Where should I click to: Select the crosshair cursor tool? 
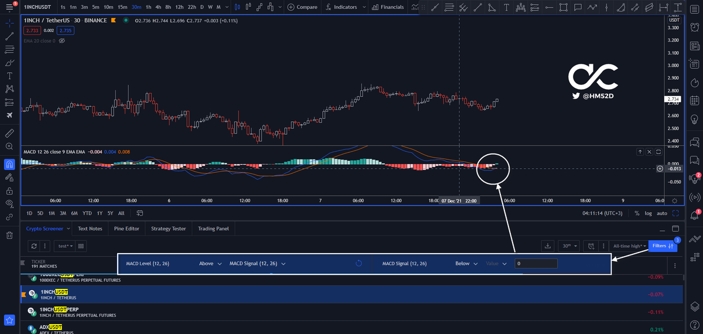(x=9, y=23)
